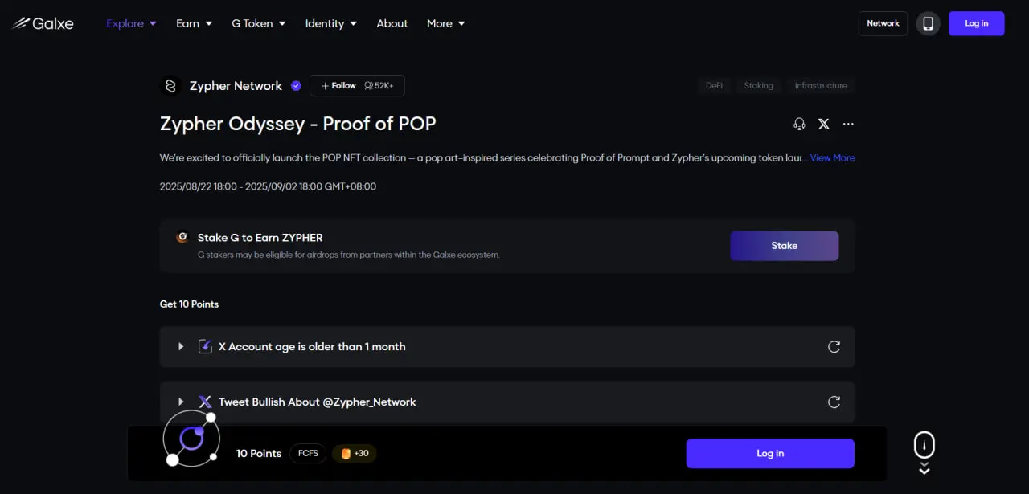Open the three-dot more options icon
Image resolution: width=1029 pixels, height=494 pixels.
(x=848, y=124)
